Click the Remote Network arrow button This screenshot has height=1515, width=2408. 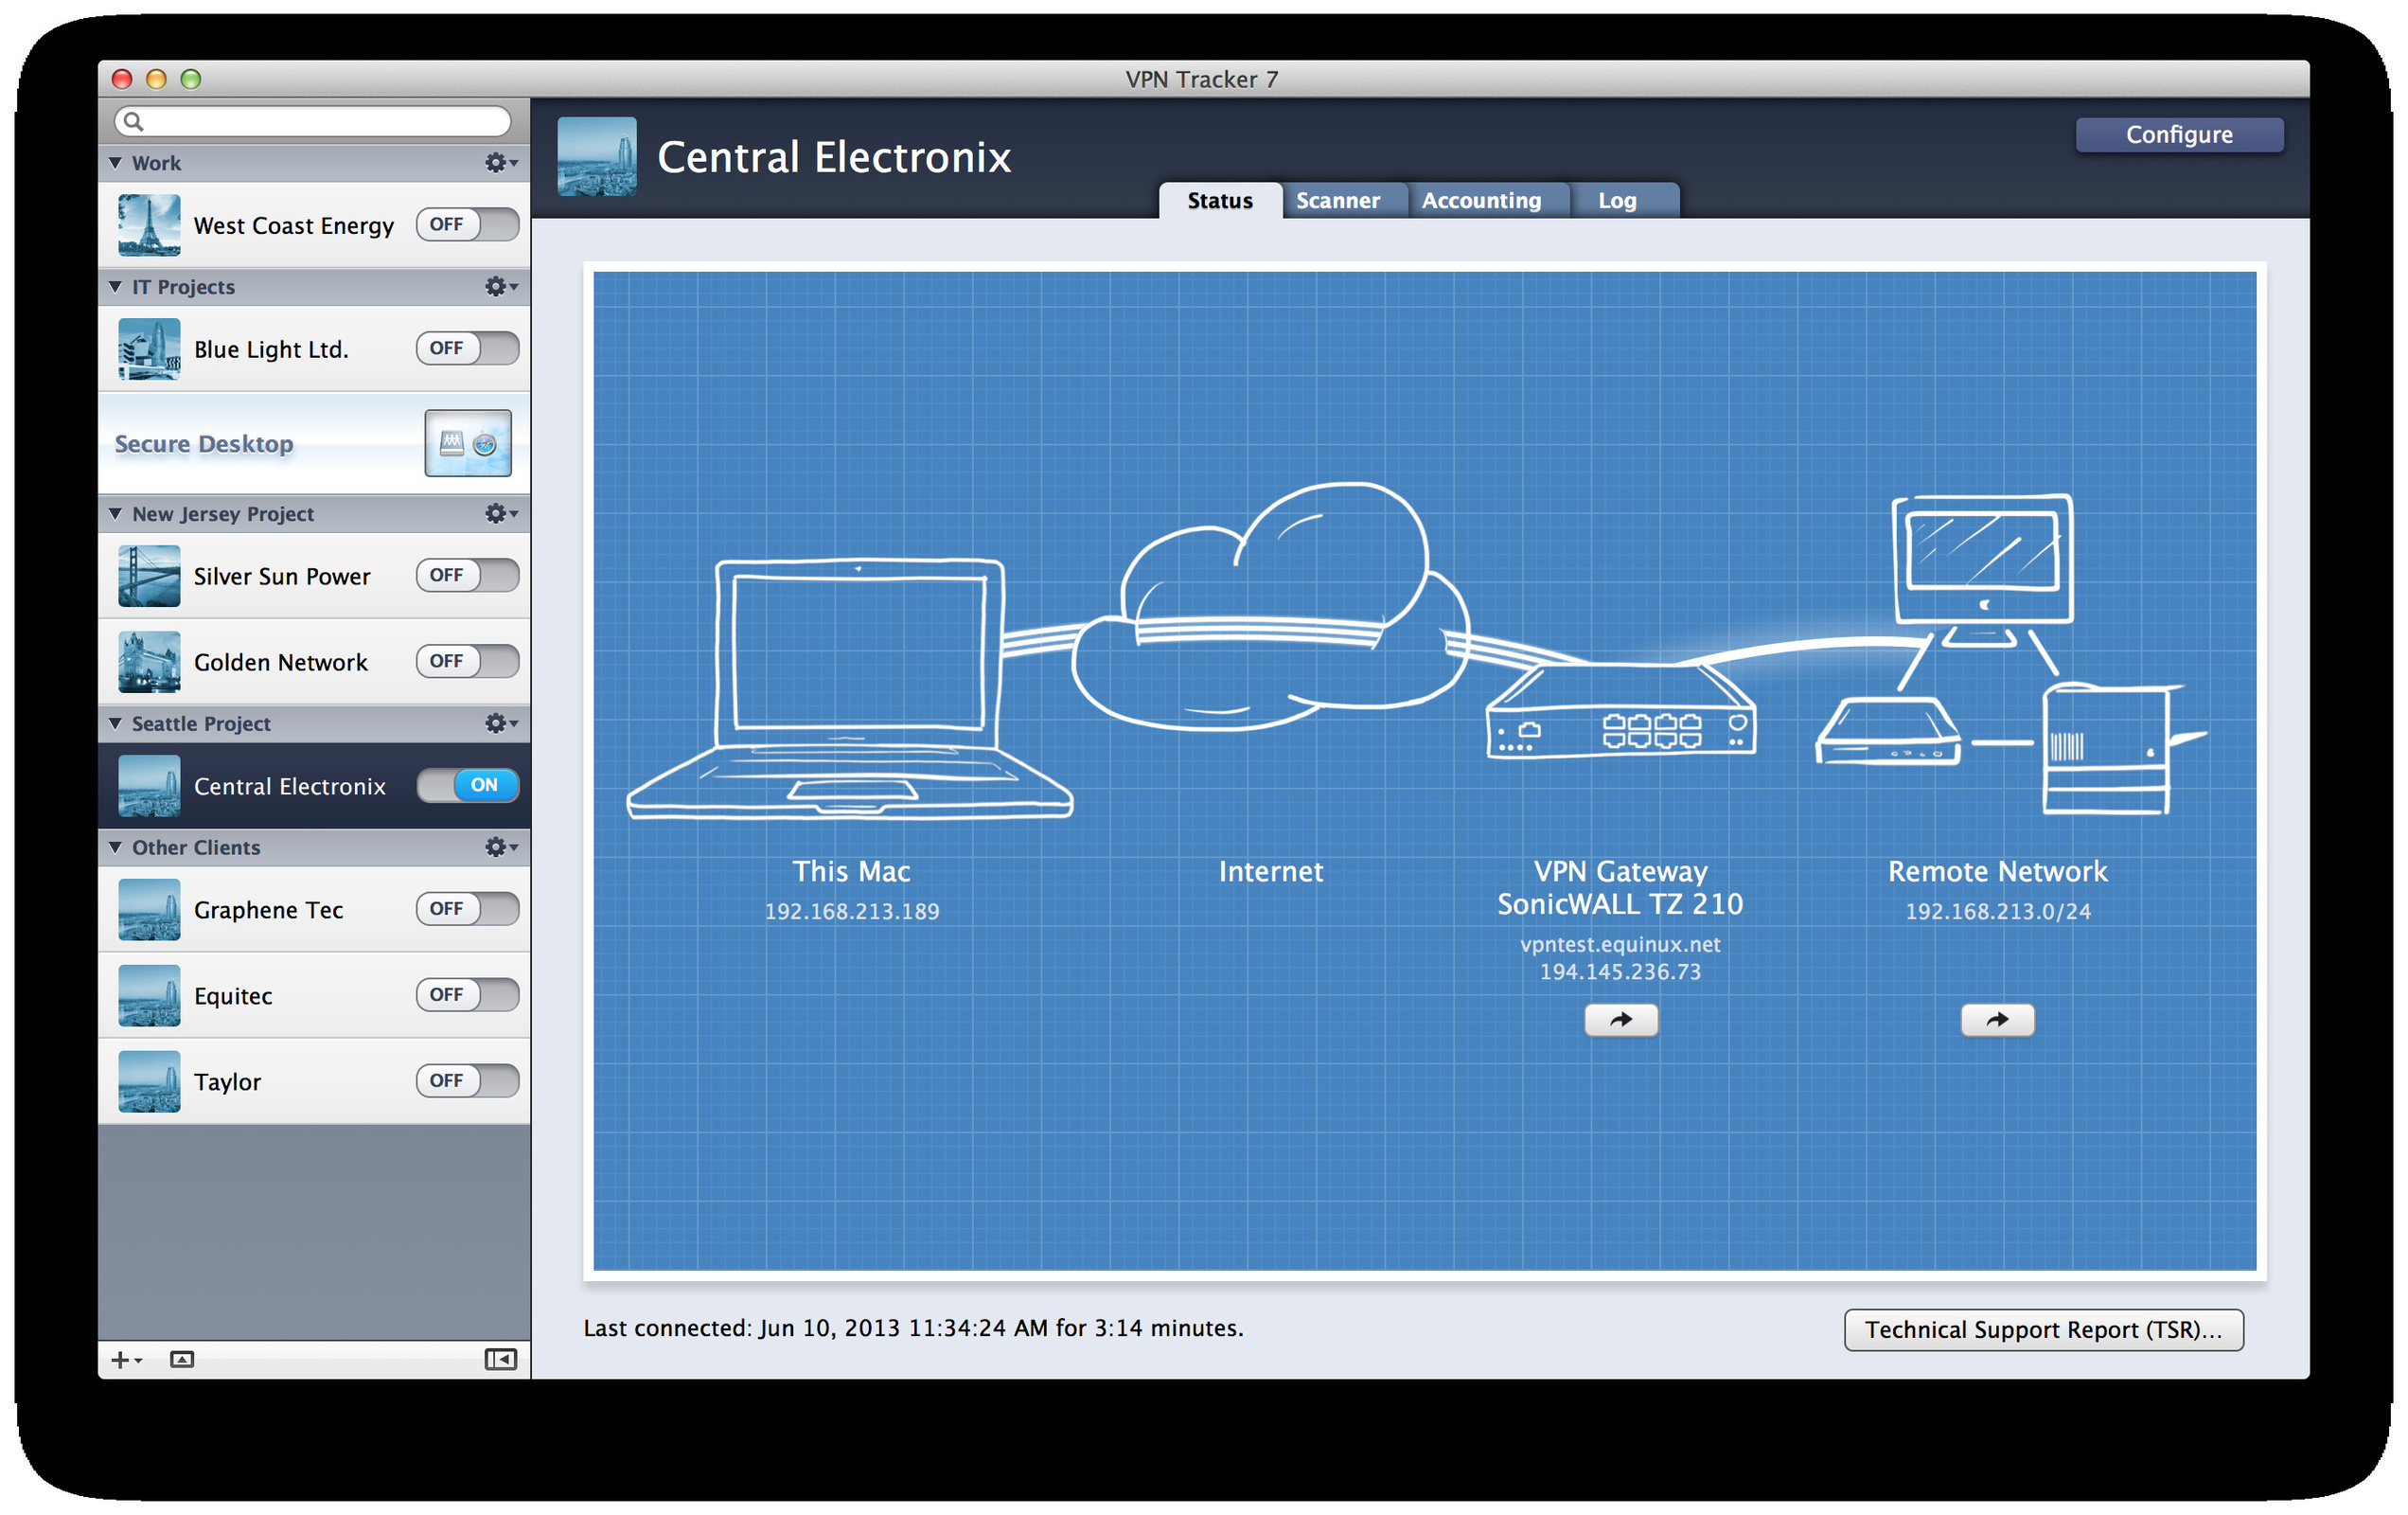coord(1996,1020)
